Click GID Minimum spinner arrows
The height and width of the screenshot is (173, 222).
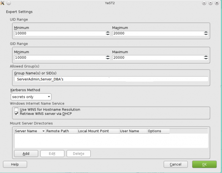[x=108, y=57]
